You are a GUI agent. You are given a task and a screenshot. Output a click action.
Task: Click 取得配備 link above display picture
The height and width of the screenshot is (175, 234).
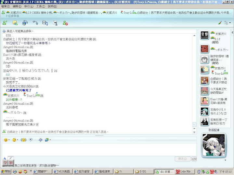(x=214, y=130)
